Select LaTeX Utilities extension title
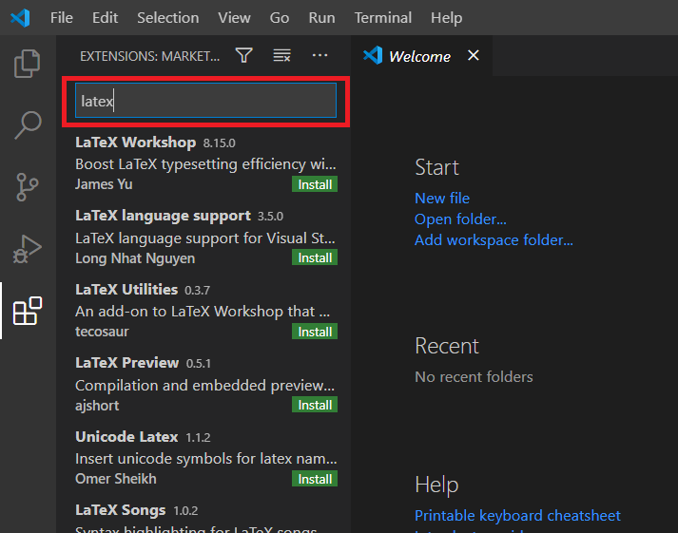 click(126, 290)
